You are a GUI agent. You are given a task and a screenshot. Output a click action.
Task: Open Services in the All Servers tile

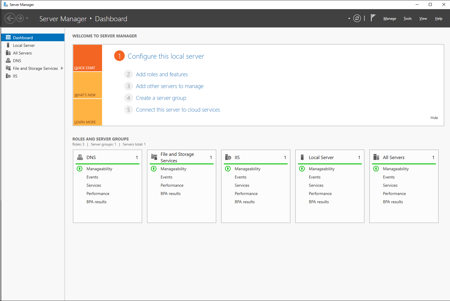click(x=390, y=185)
